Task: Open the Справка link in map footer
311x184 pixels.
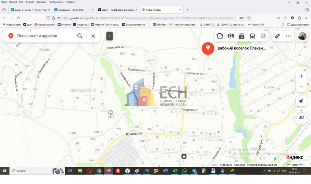Action: coord(240,165)
